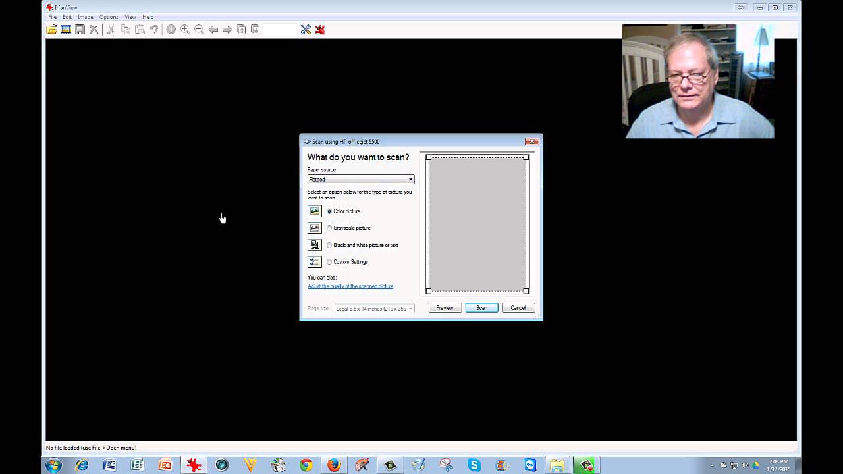
Task: Open Google Chrome from the taskbar
Action: (306, 465)
